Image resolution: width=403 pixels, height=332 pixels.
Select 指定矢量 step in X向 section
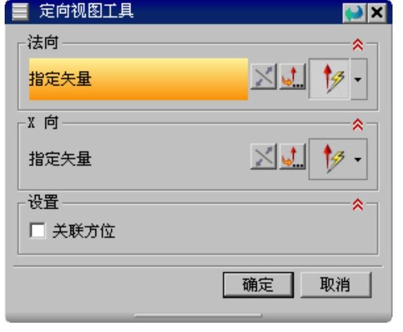click(60, 159)
